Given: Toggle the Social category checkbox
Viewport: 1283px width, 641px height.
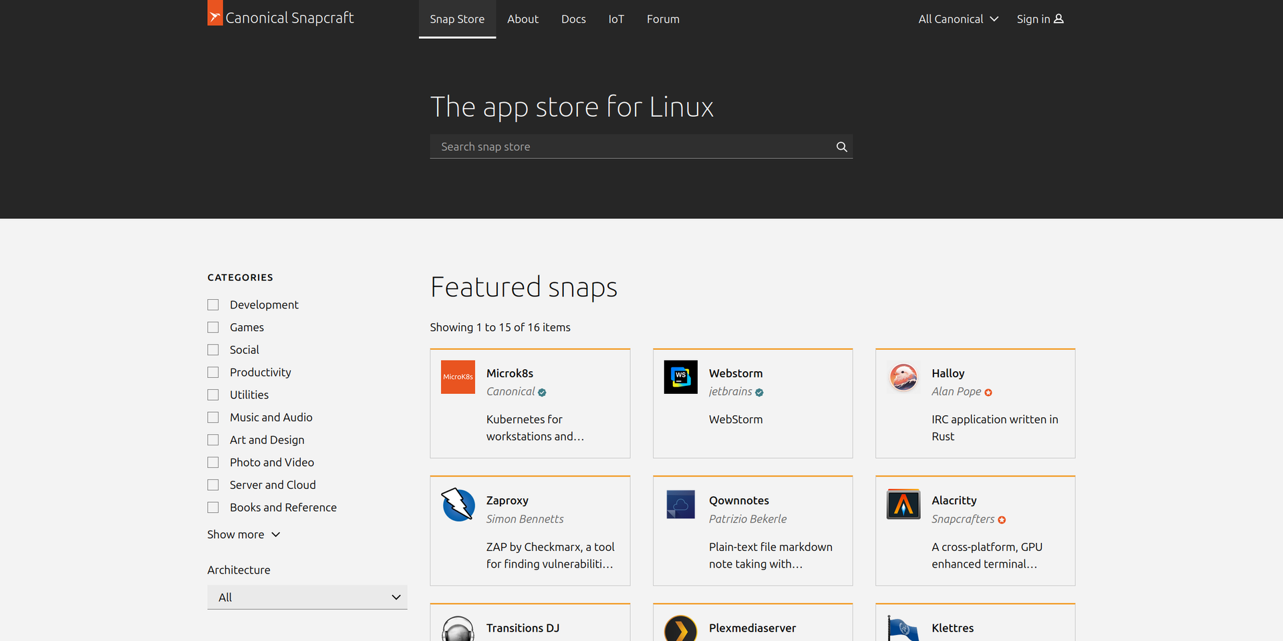Looking at the screenshot, I should click(x=213, y=350).
